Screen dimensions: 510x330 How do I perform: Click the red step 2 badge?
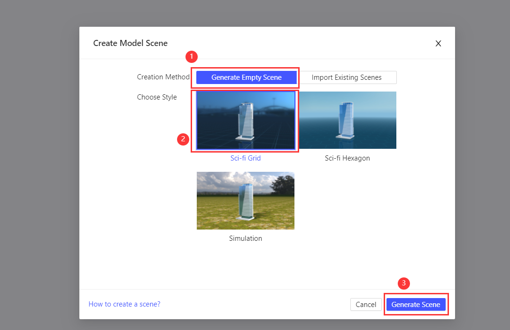[183, 139]
